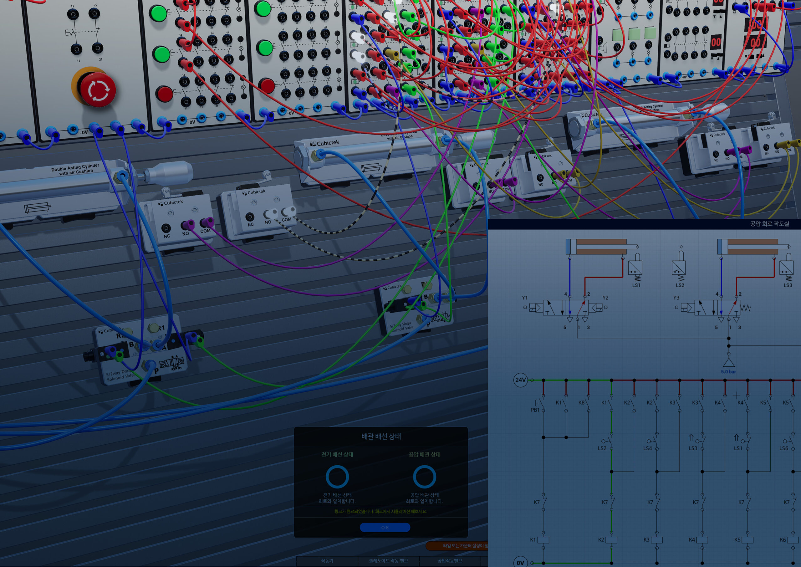The width and height of the screenshot is (801, 567).
Task: Click the K2 relay coil symbol
Action: click(611, 540)
